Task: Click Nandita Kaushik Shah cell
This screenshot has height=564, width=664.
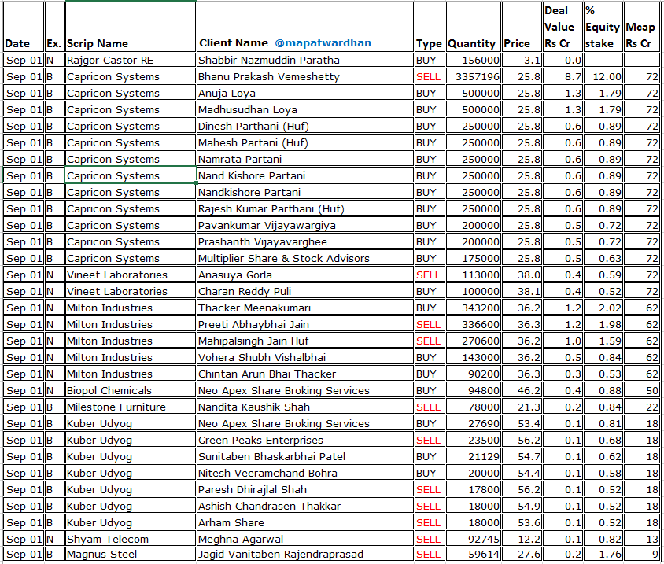Action: click(305, 407)
